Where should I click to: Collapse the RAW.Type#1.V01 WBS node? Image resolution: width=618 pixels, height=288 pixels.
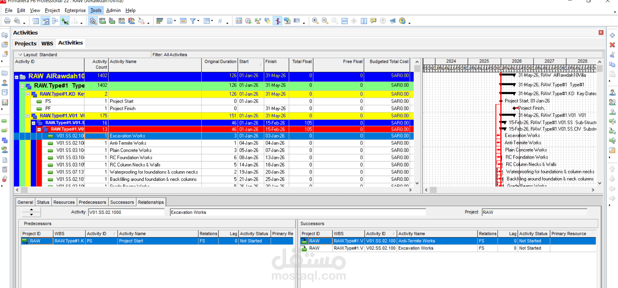28,116
